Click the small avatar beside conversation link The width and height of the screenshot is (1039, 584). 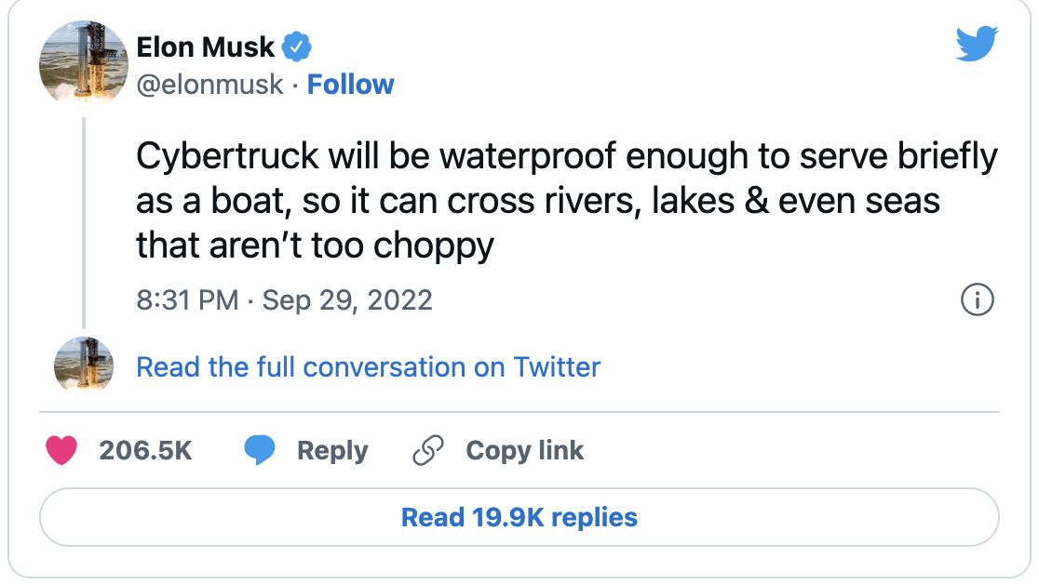click(84, 366)
